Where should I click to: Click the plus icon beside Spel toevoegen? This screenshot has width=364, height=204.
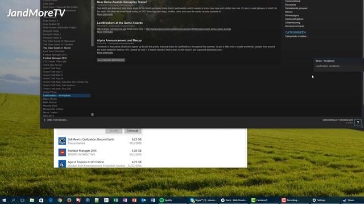tap(44, 120)
